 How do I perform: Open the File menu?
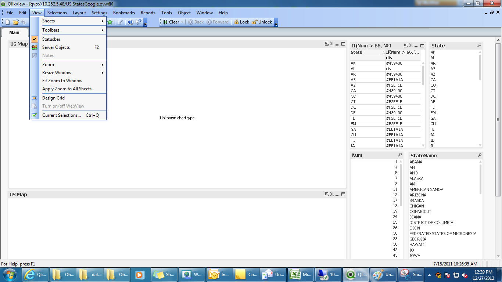click(x=10, y=12)
